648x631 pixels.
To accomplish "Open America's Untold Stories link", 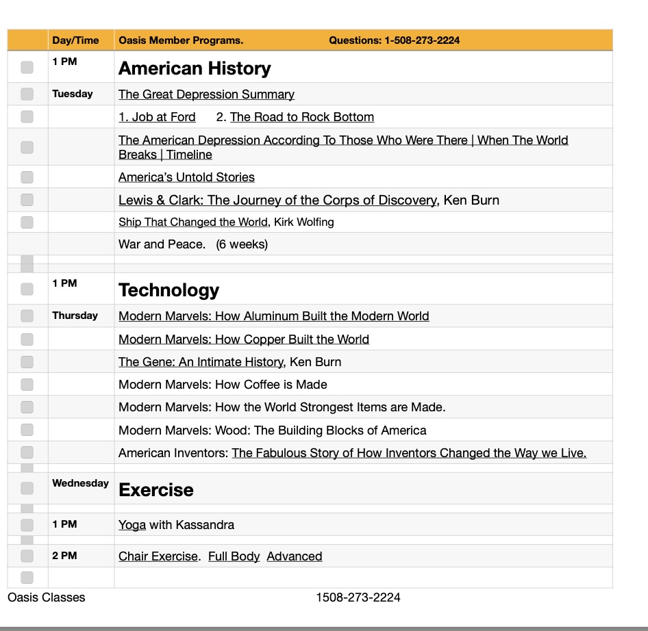I will click(x=186, y=177).
